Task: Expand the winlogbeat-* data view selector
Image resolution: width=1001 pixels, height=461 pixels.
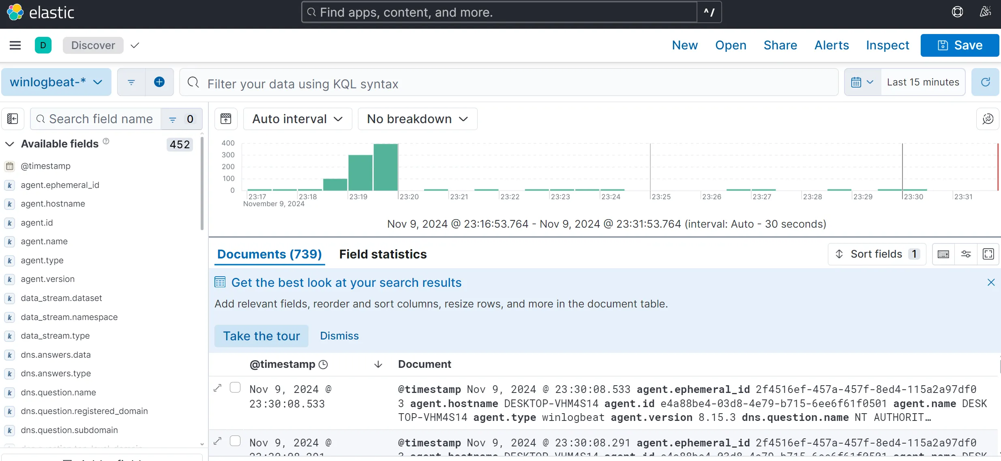Action: point(56,82)
